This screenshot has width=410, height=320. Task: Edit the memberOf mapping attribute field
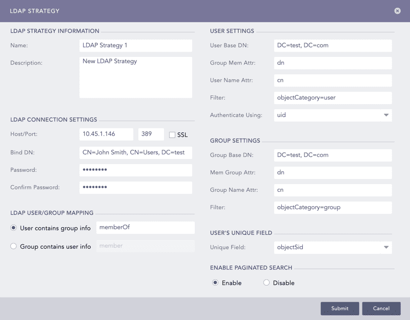coord(146,227)
